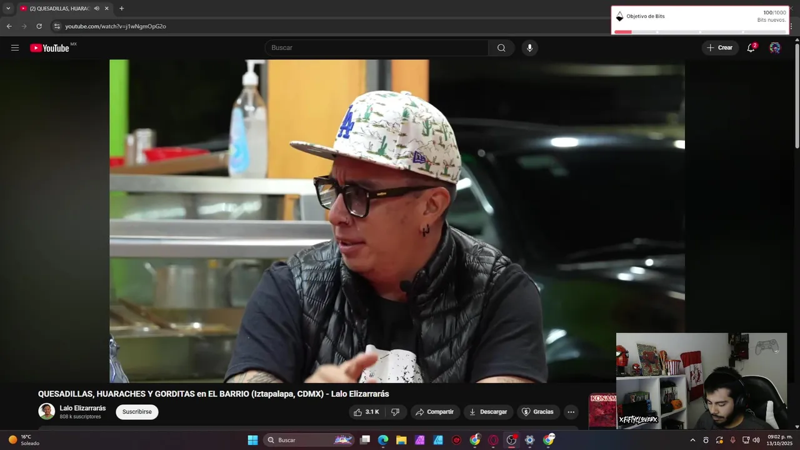Reload the page with the refresh icon

pyautogui.click(x=39, y=26)
